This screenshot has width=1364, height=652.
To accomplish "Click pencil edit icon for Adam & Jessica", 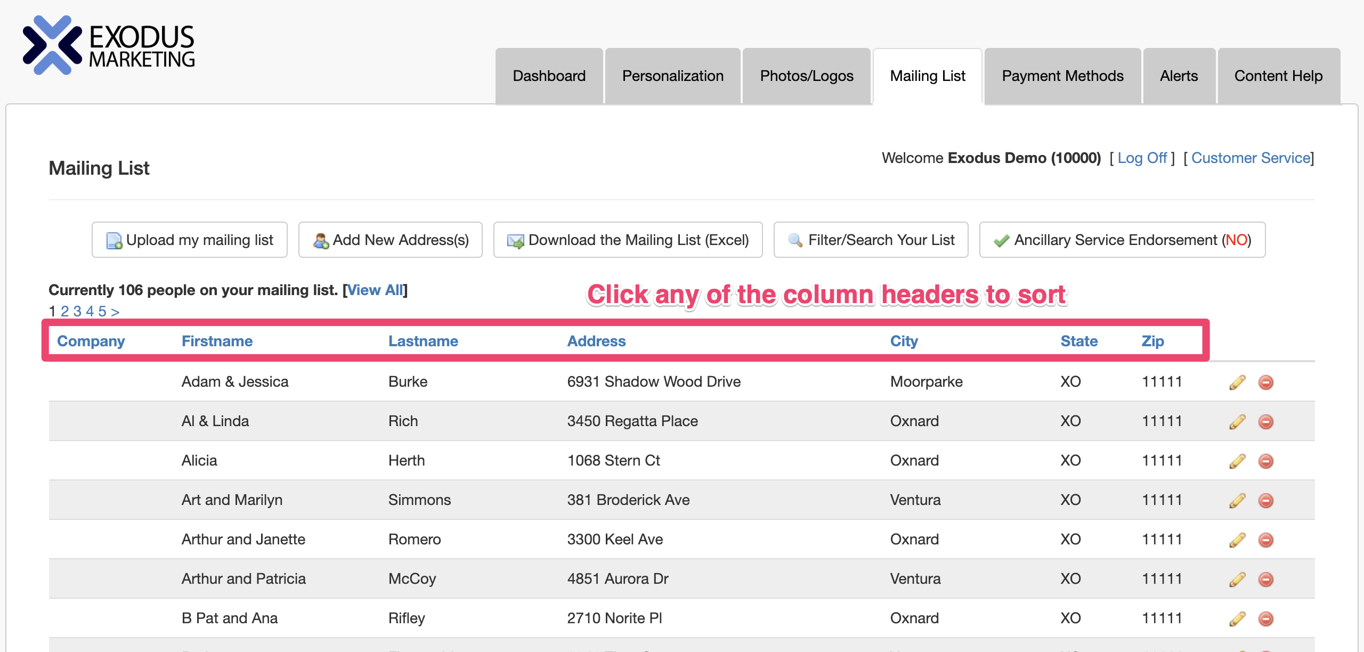I will [1237, 382].
